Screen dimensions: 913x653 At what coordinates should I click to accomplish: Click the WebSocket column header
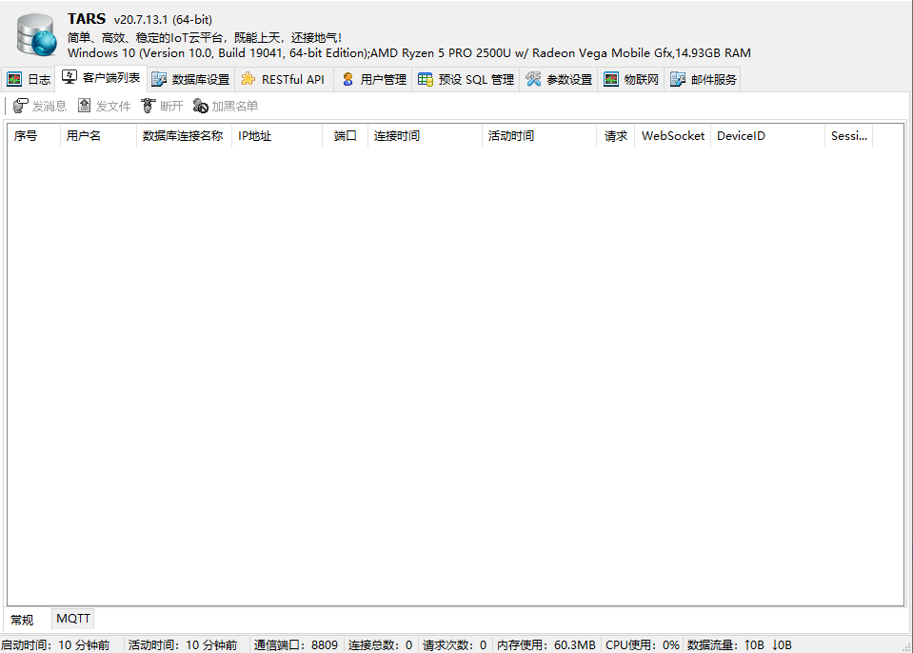click(x=672, y=135)
